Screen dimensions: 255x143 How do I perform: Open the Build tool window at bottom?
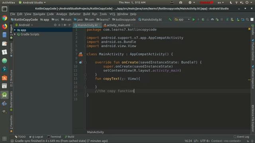point(70,137)
